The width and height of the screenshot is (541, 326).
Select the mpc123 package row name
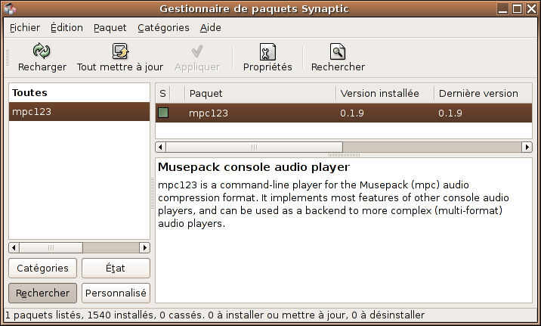209,113
